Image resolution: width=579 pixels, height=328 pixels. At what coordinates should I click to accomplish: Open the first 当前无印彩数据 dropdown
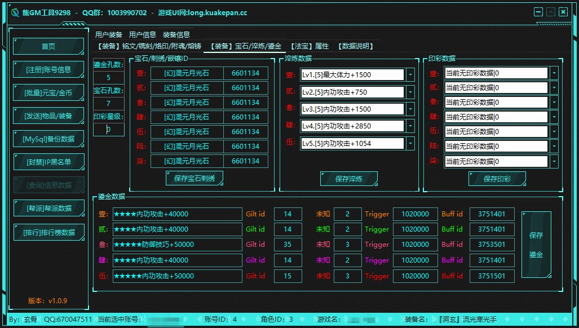554,73
